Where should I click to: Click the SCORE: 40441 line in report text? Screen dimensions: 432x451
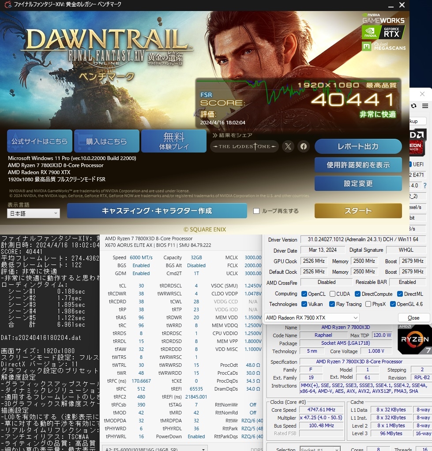pos(22,252)
